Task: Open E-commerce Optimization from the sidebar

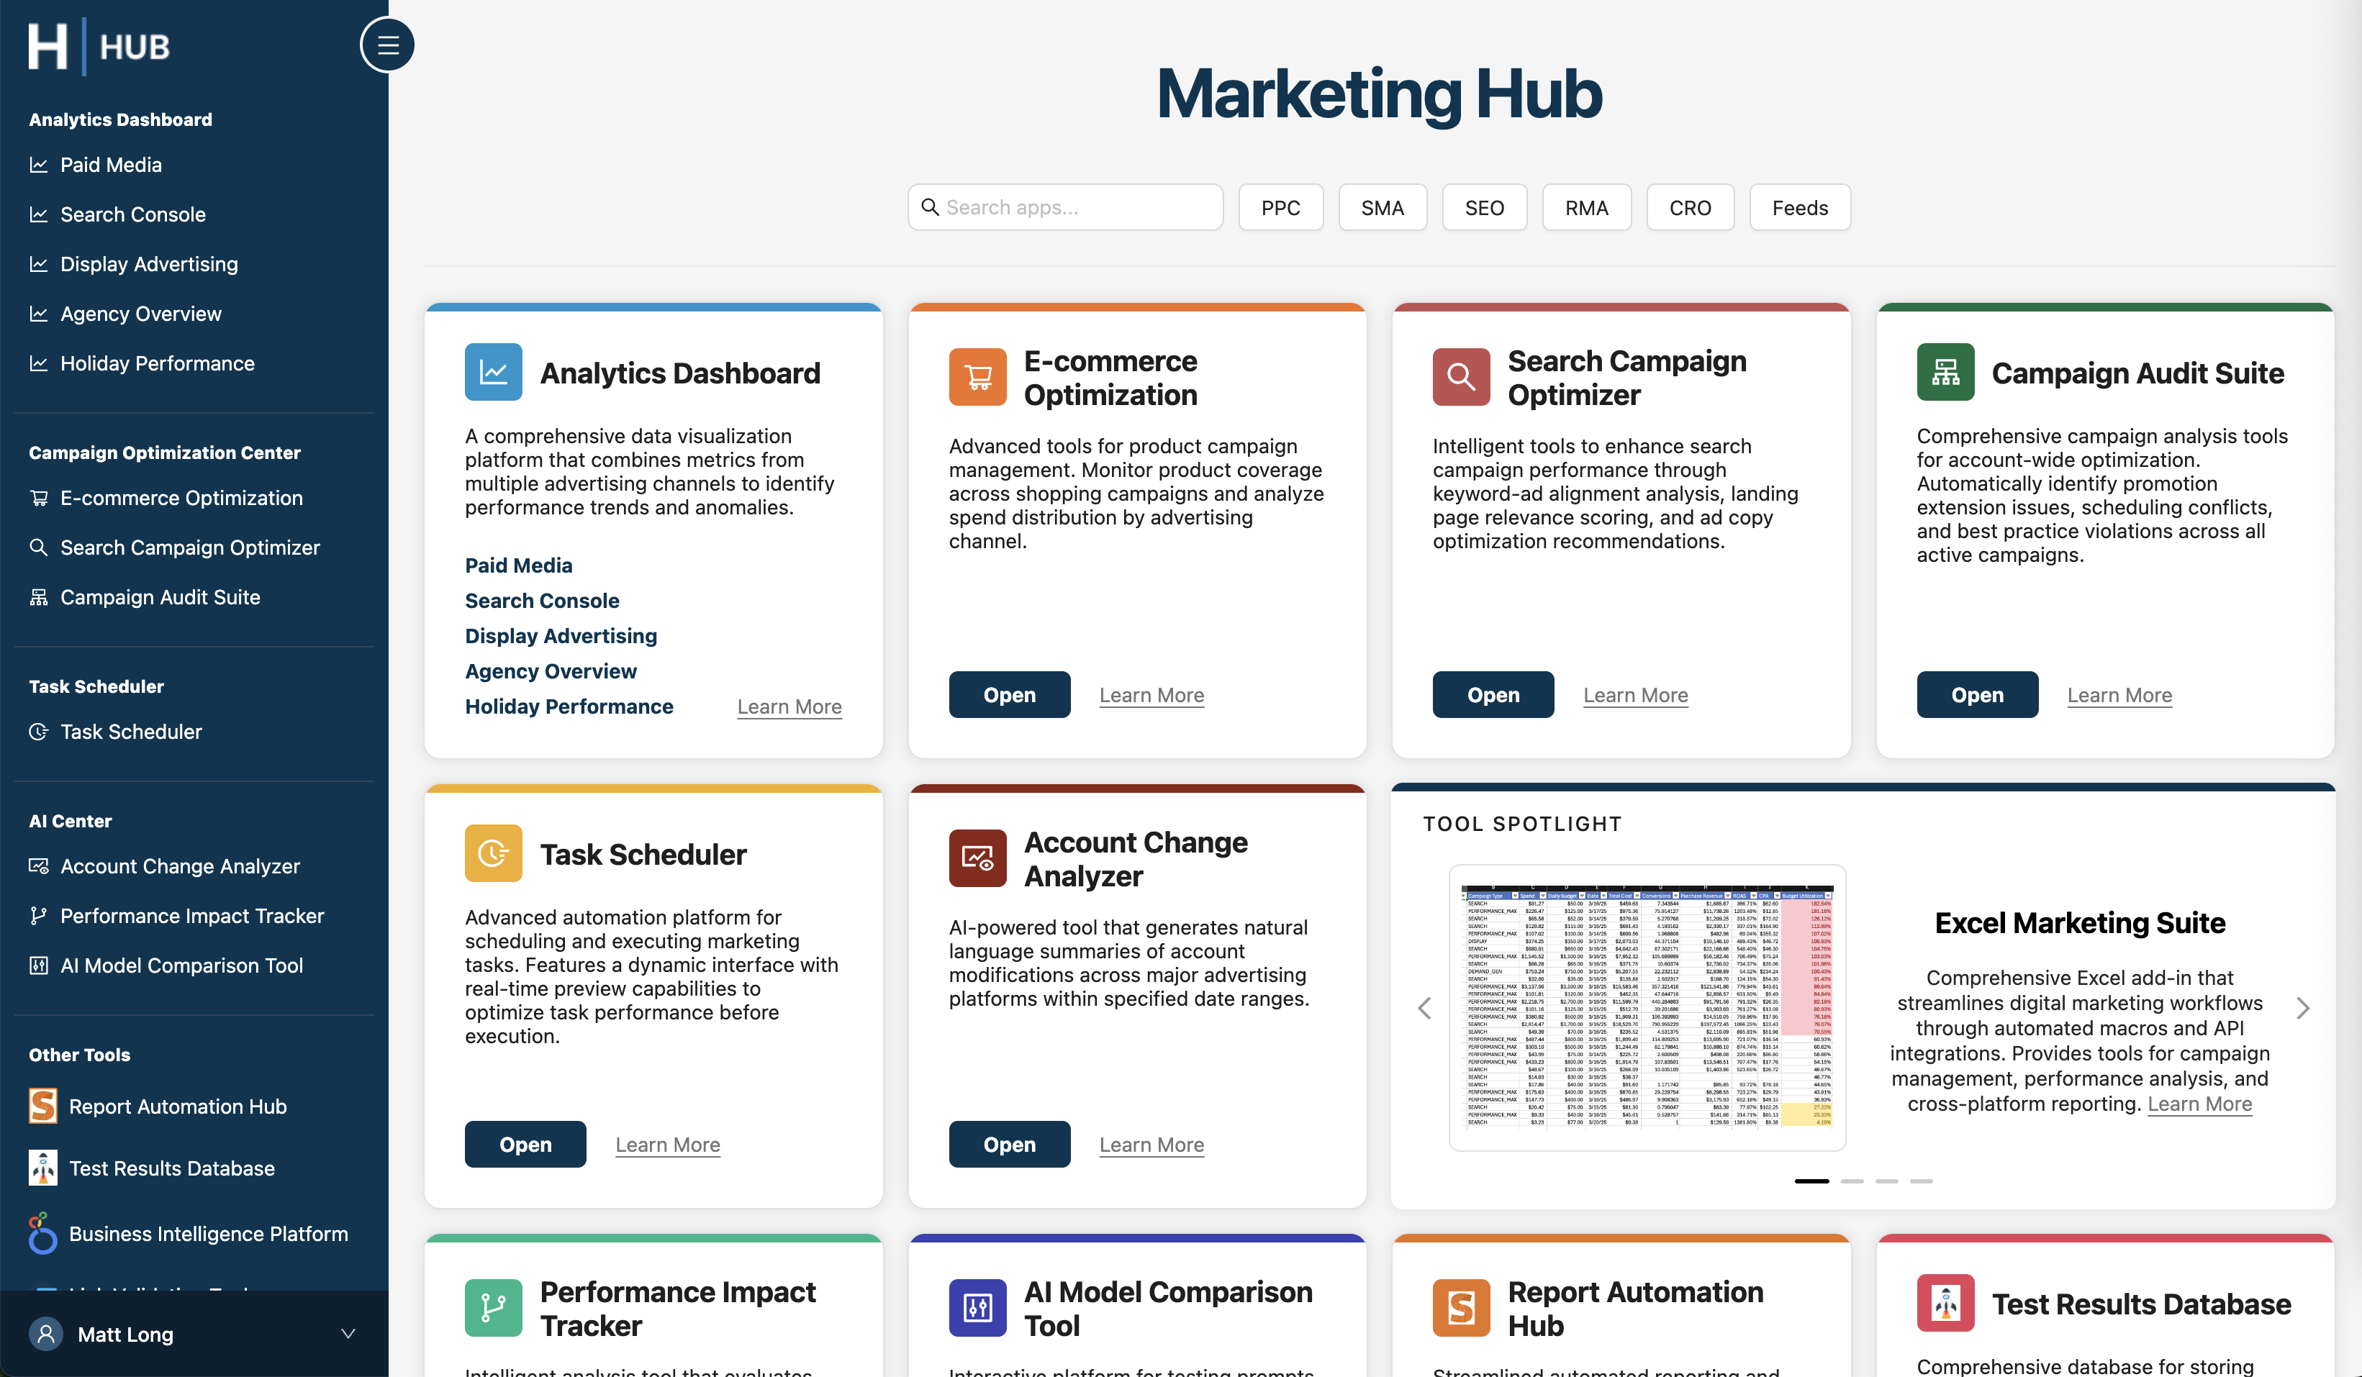Action: pyautogui.click(x=181, y=497)
